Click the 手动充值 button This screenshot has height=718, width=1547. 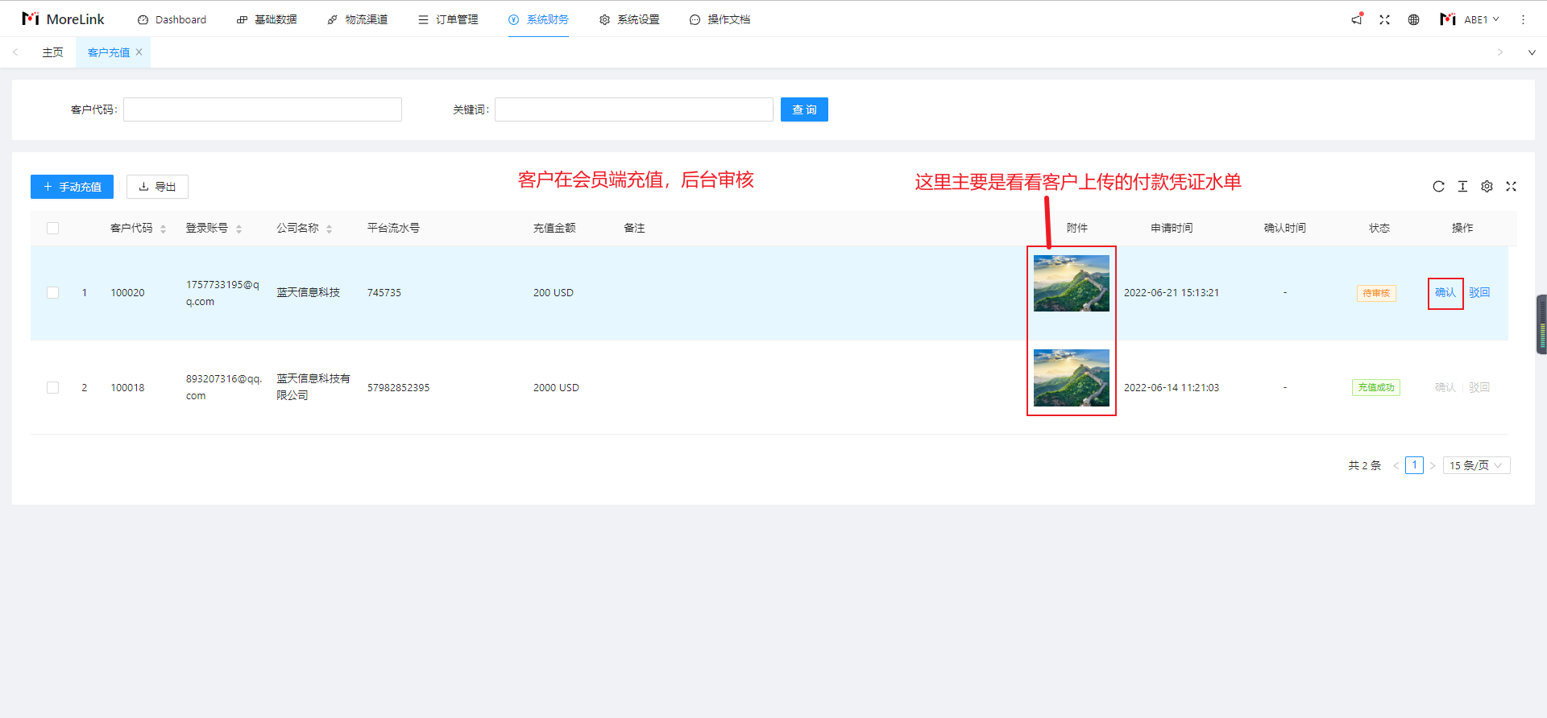72,187
